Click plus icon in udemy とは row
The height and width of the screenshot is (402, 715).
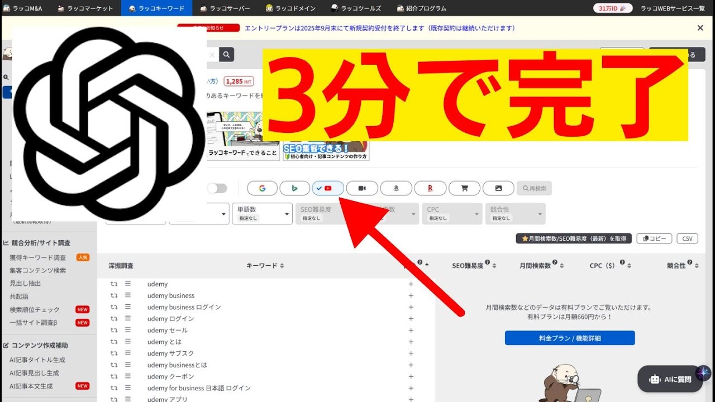(x=411, y=342)
